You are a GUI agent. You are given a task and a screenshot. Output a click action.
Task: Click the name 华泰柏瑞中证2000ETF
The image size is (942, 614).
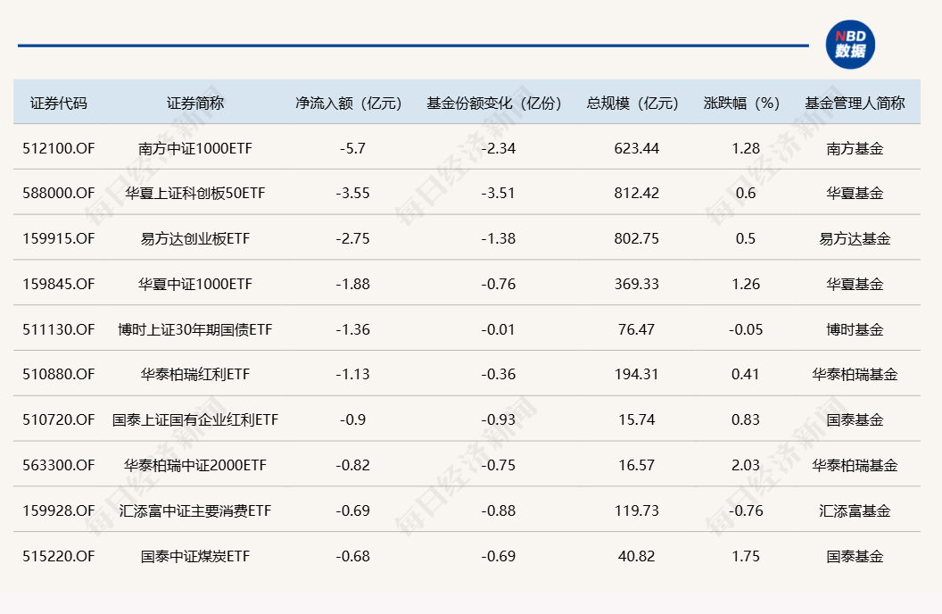(x=195, y=465)
